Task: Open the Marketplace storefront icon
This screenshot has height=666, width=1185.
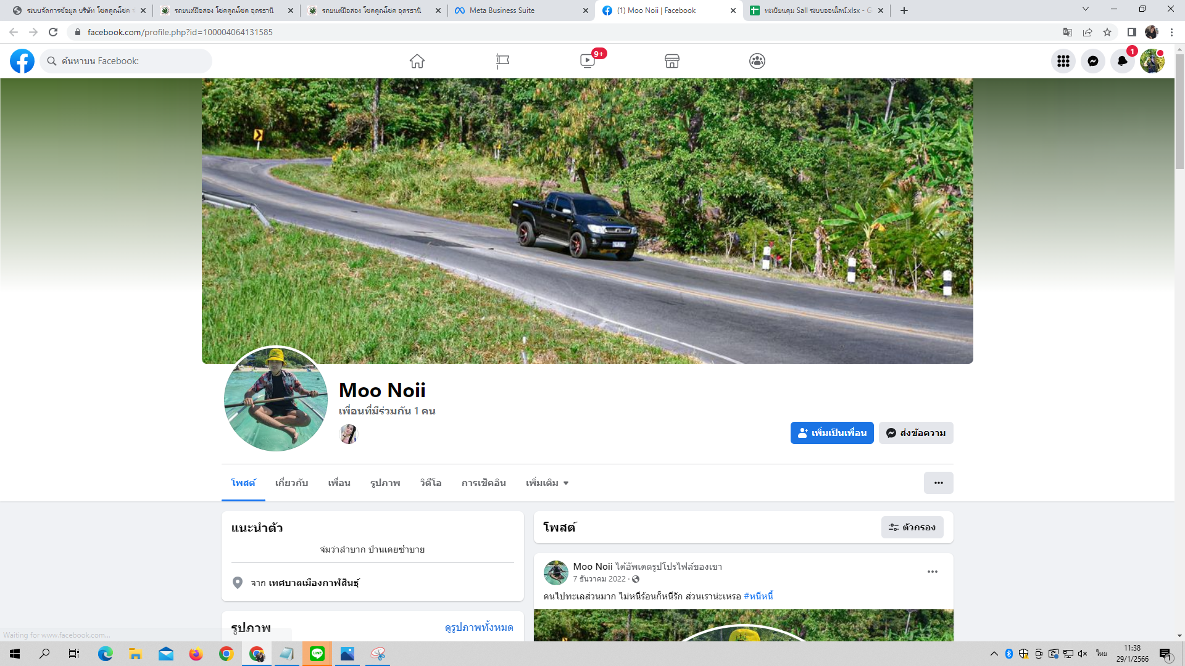Action: pos(672,61)
